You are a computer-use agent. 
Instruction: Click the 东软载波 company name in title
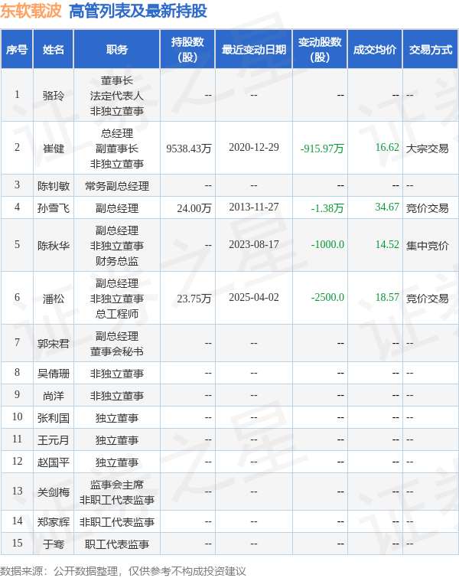click(31, 11)
